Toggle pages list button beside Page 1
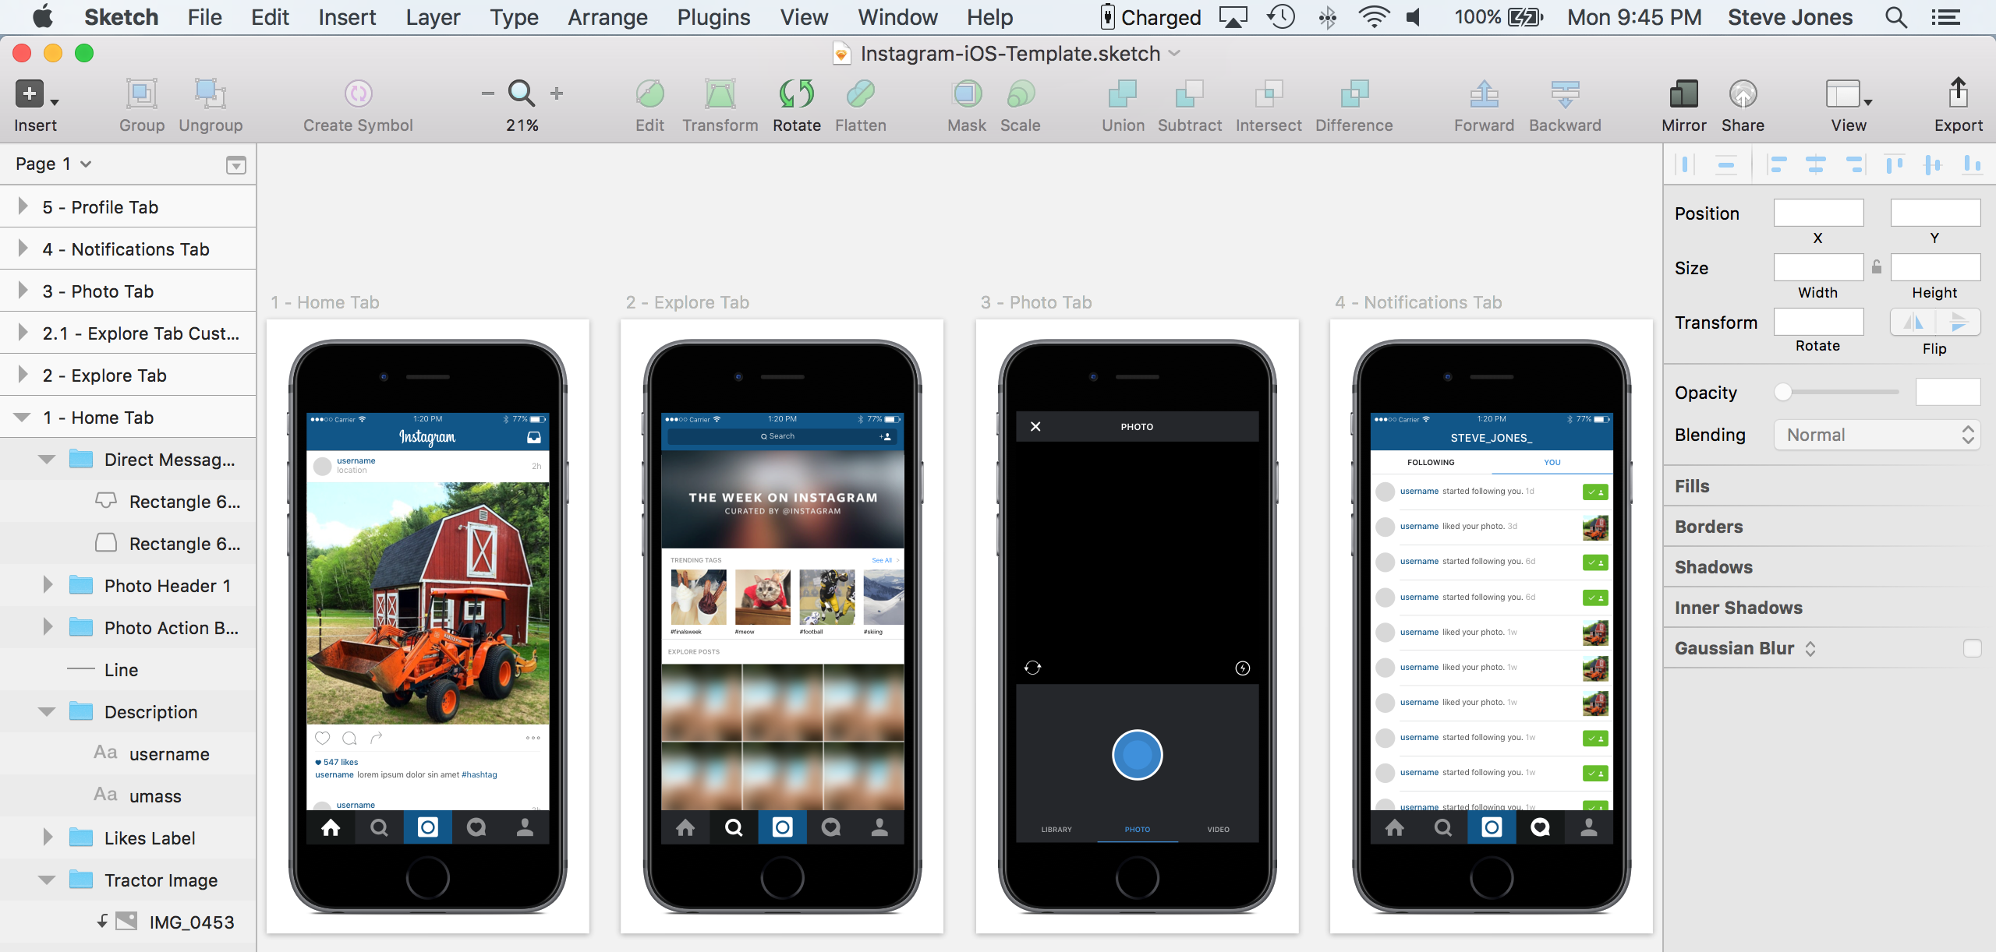Image resolution: width=1996 pixels, height=952 pixels. pyautogui.click(x=235, y=164)
